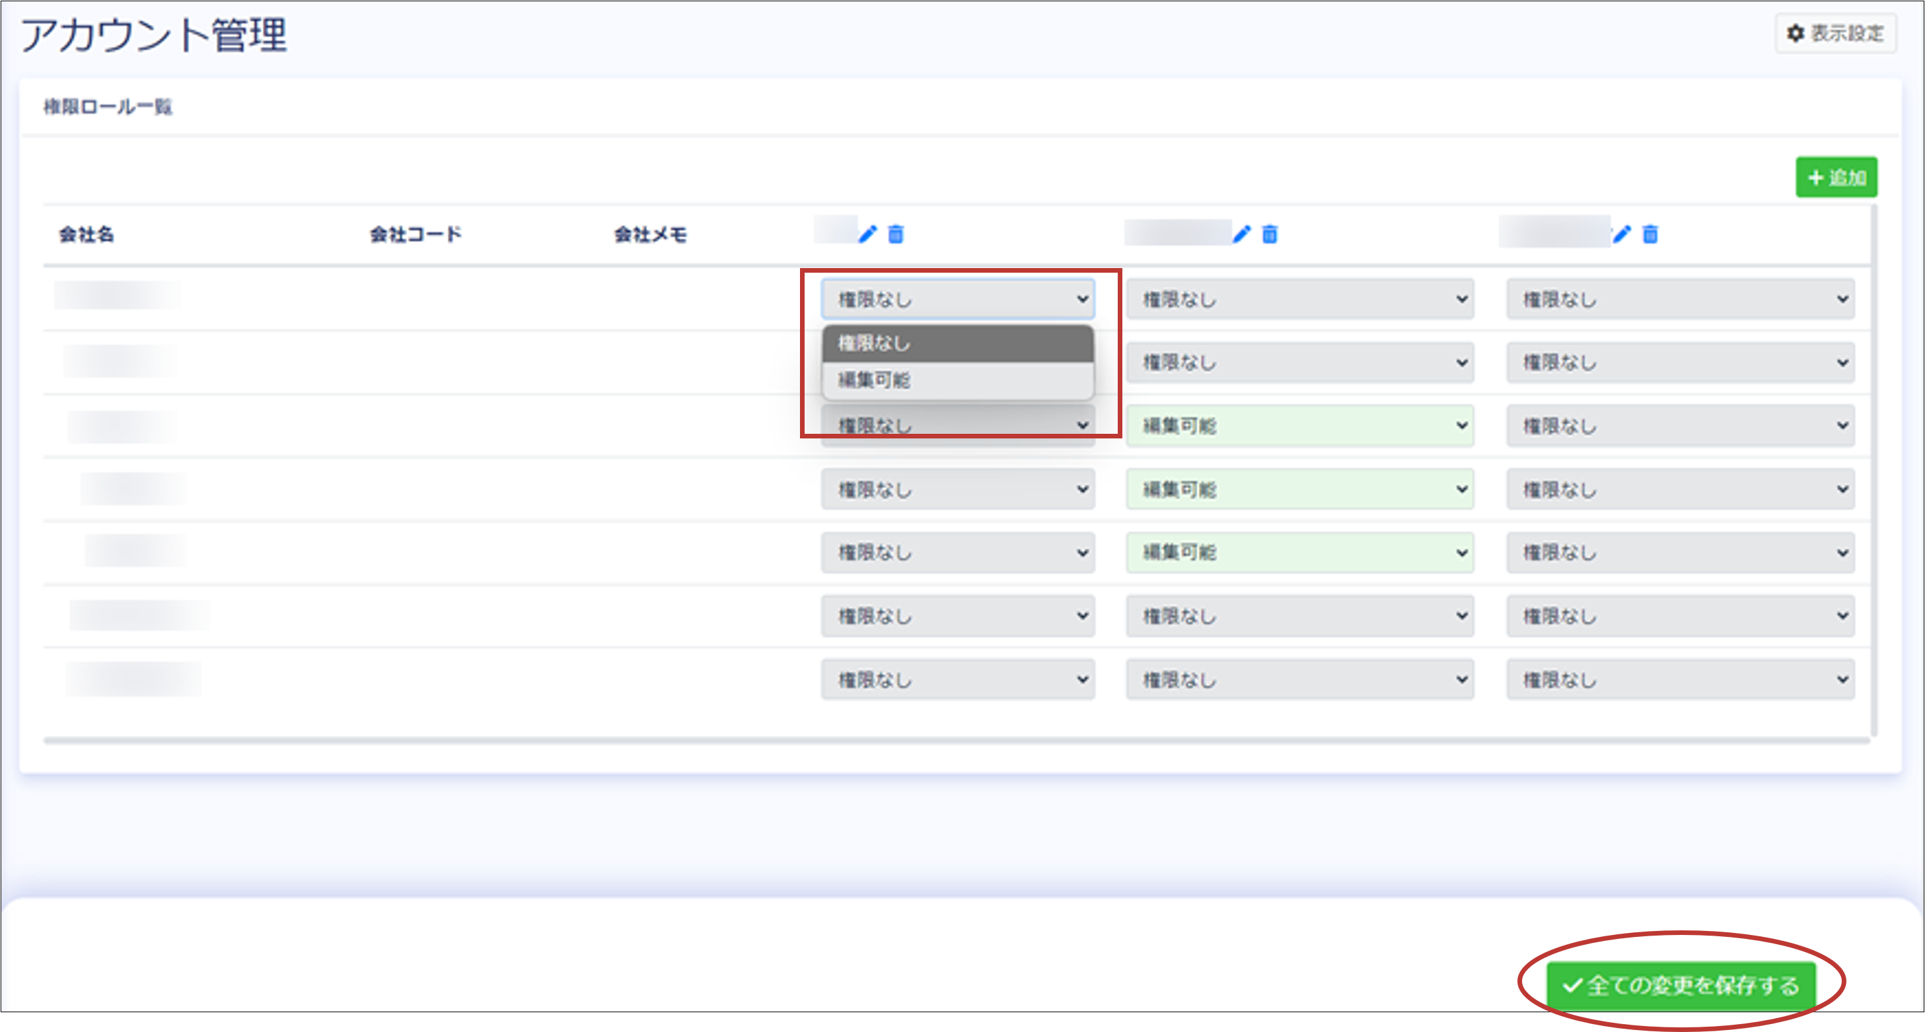Click the 会社メモ column header
Viewport: 1925px width, 1032px height.
[650, 234]
